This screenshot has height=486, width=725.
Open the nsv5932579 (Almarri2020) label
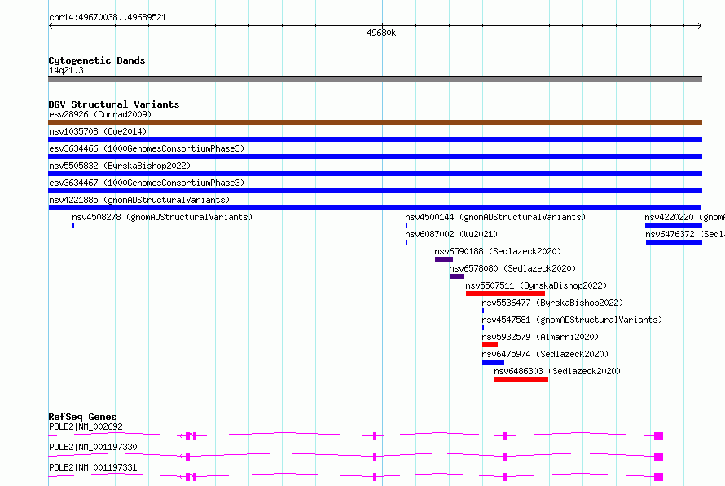pyautogui.click(x=540, y=337)
